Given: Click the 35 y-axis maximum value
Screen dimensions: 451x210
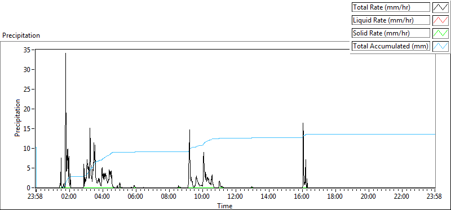Looking at the screenshot, I should pyautogui.click(x=27, y=50).
